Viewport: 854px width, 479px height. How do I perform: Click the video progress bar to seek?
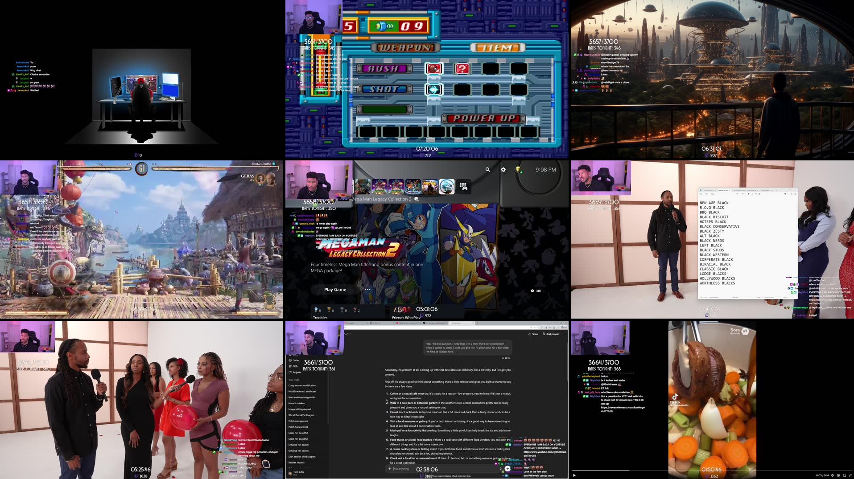coord(669,470)
